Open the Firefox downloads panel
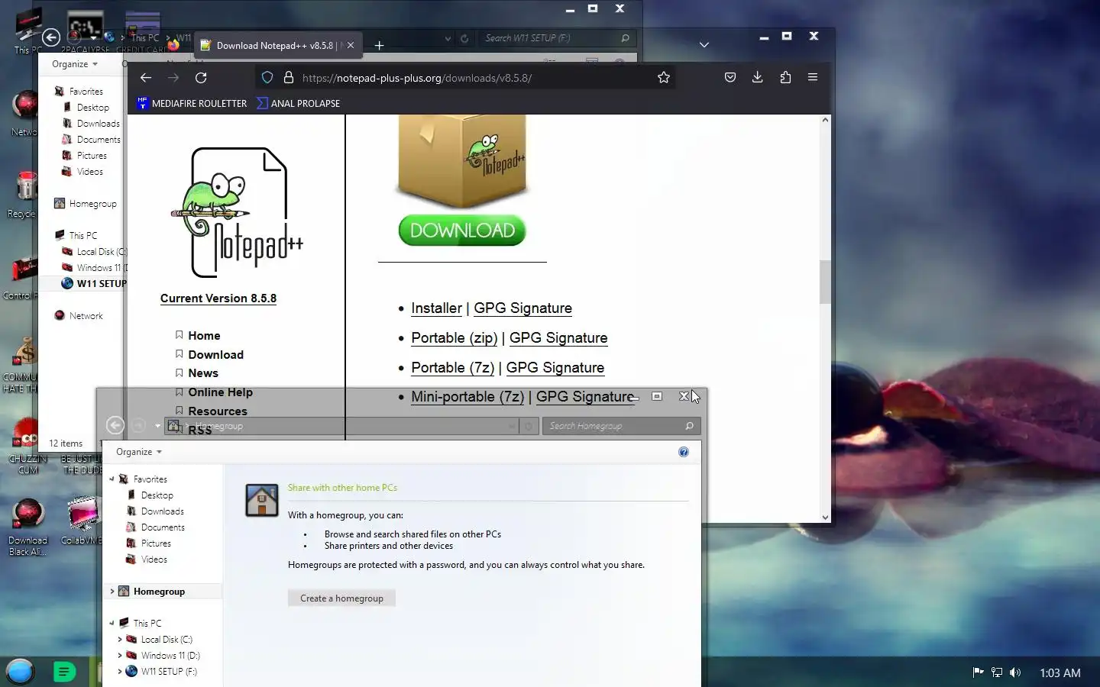Image resolution: width=1100 pixels, height=687 pixels. tap(757, 77)
